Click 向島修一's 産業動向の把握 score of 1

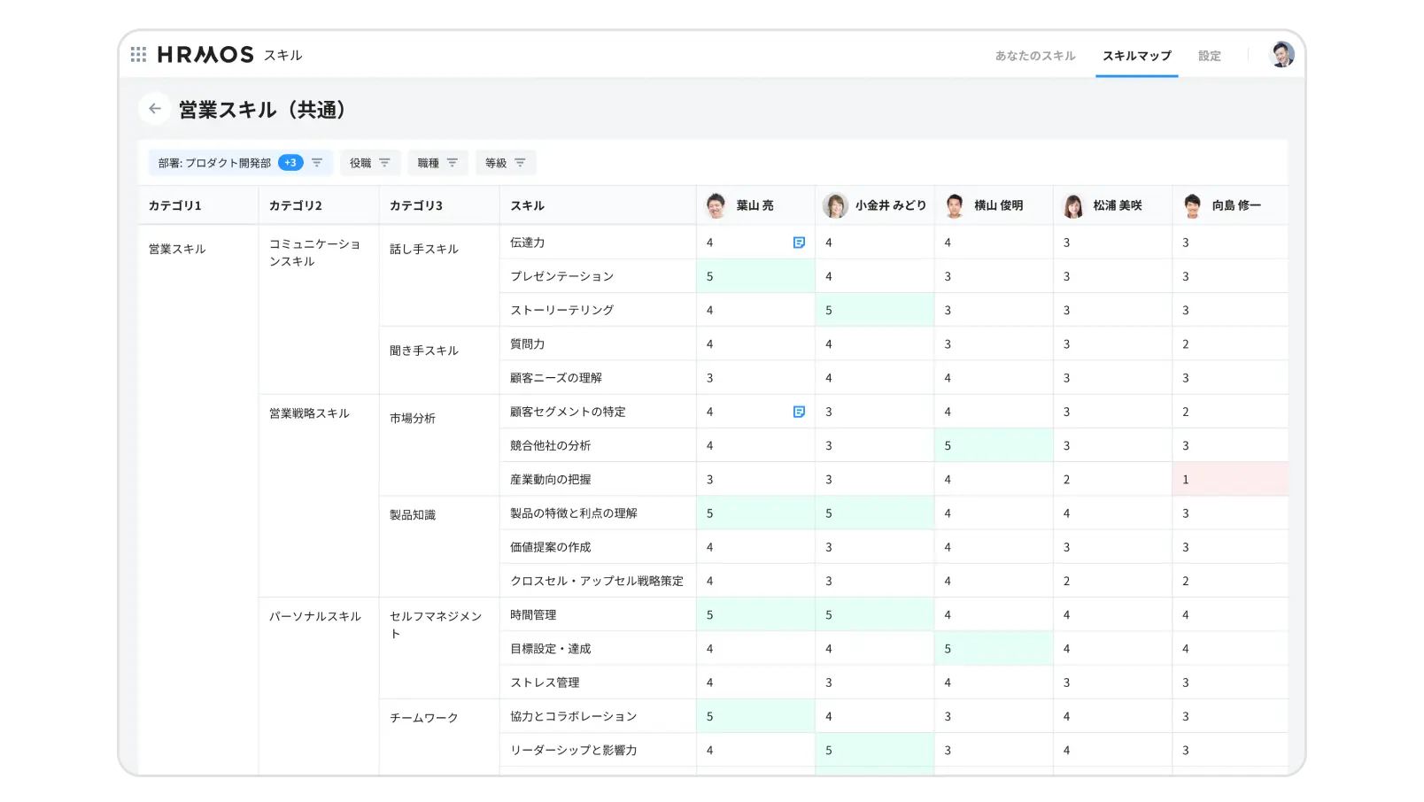point(1229,478)
